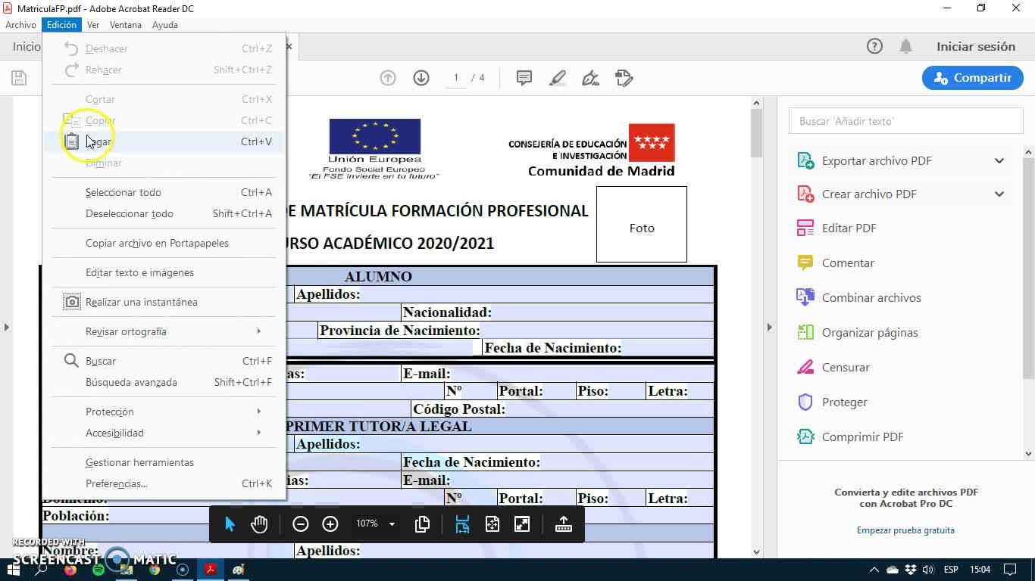Image resolution: width=1035 pixels, height=581 pixels.
Task: Click the page display icon beside zoom level
Action: pos(423,524)
